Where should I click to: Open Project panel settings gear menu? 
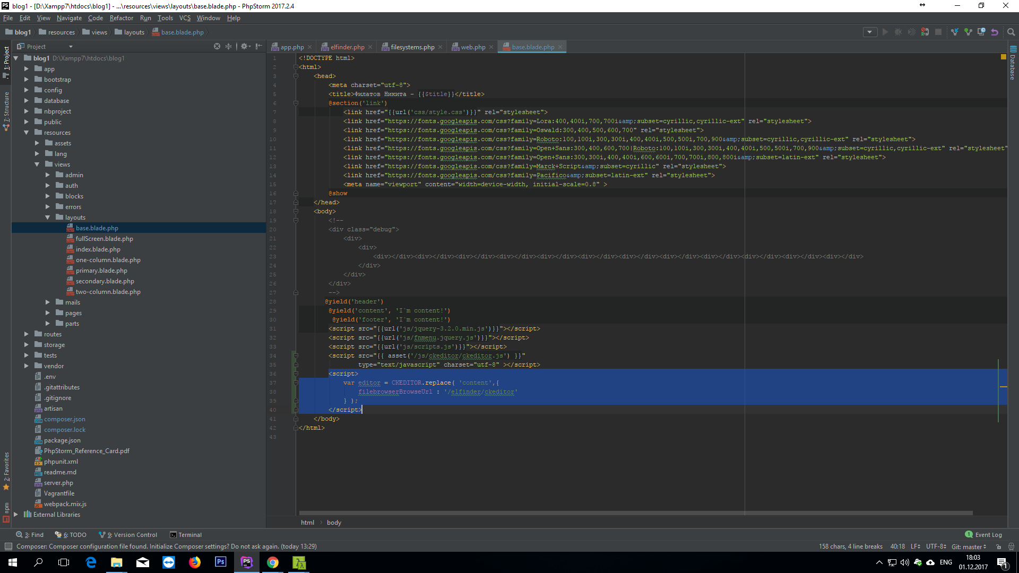coord(245,47)
